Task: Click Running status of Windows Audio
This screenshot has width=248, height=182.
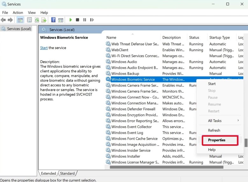Action: point(196,62)
